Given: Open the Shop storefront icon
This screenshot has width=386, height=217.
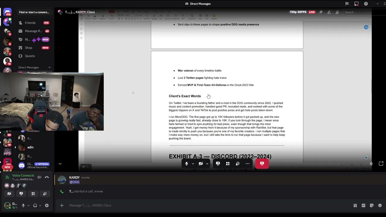Looking at the screenshot, I should (21, 48).
